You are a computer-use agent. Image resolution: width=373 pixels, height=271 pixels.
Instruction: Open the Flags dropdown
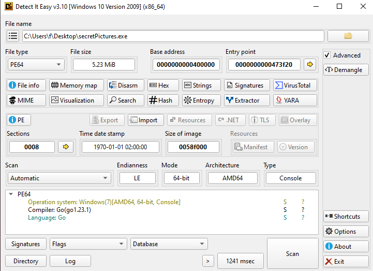[88, 244]
